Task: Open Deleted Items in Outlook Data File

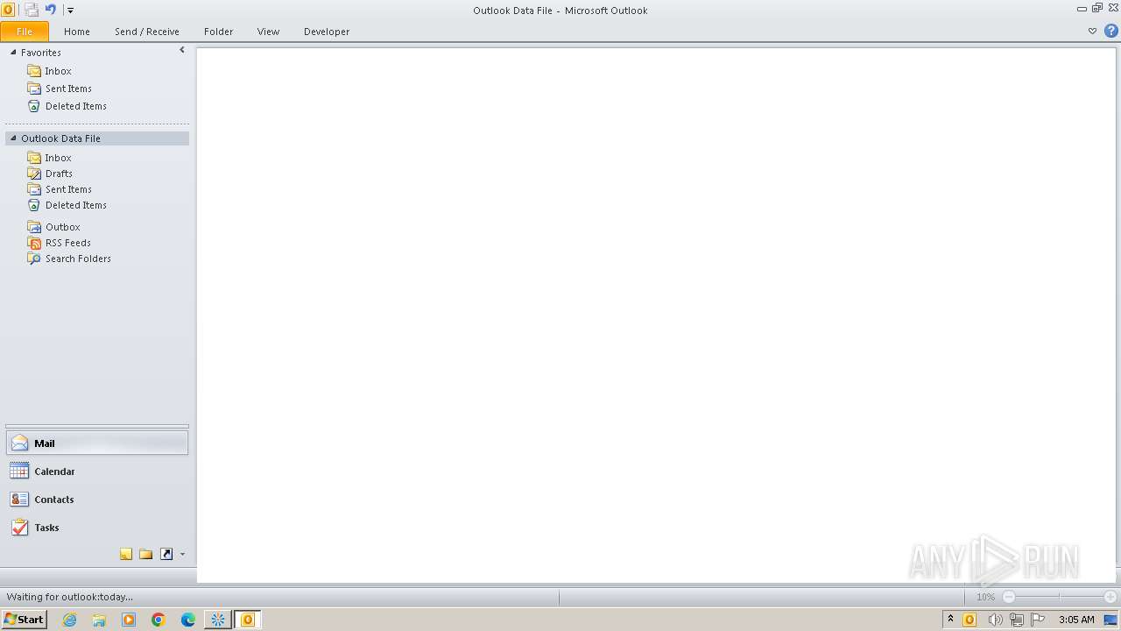Action: pos(76,205)
